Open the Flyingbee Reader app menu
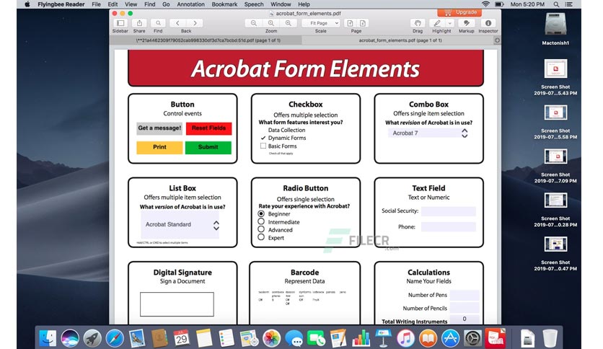The height and width of the screenshot is (349, 603). click(61, 4)
